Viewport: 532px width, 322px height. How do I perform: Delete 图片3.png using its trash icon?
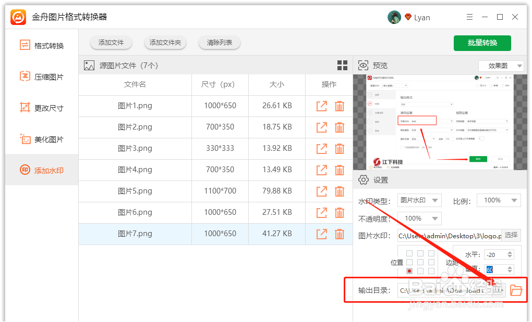[x=340, y=148]
